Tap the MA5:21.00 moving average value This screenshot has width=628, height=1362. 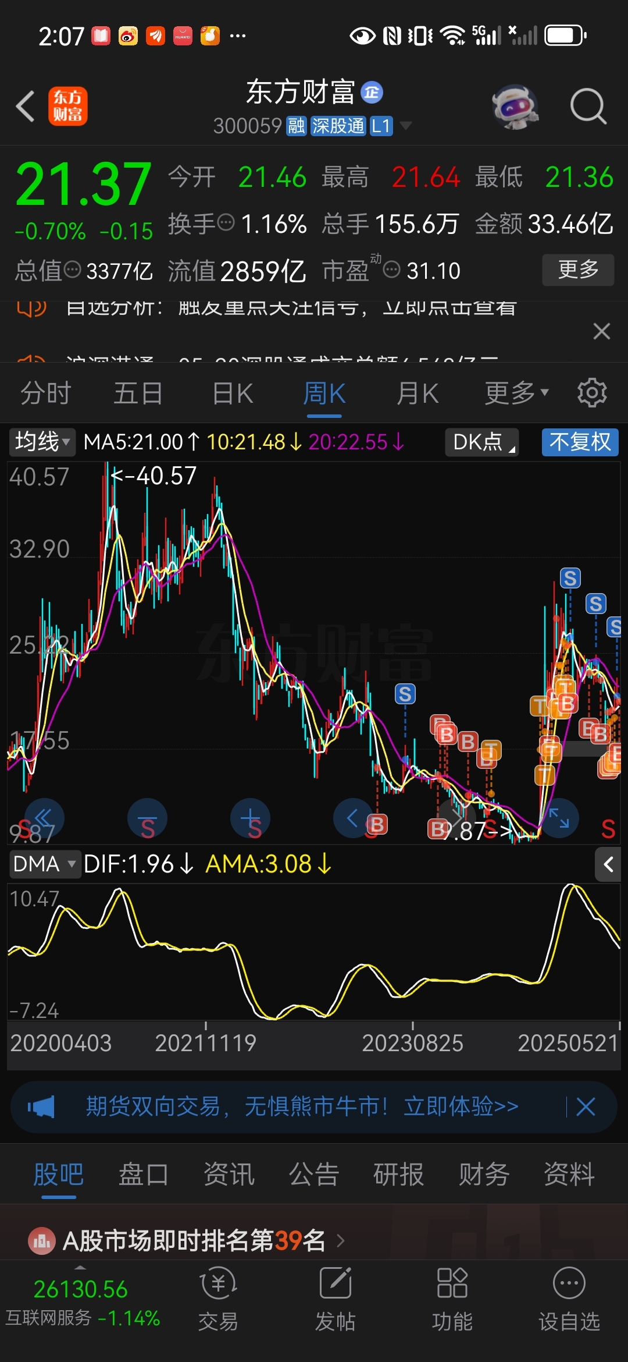(142, 442)
